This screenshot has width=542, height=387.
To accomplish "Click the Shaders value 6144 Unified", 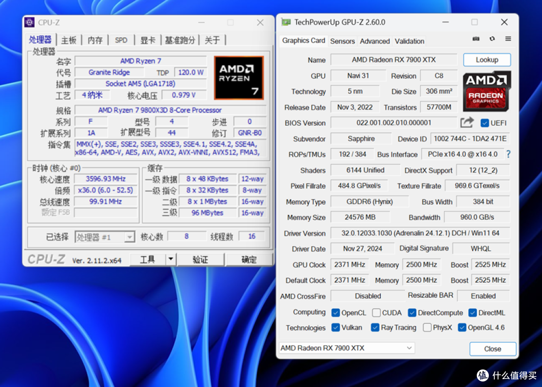I will coord(365,170).
